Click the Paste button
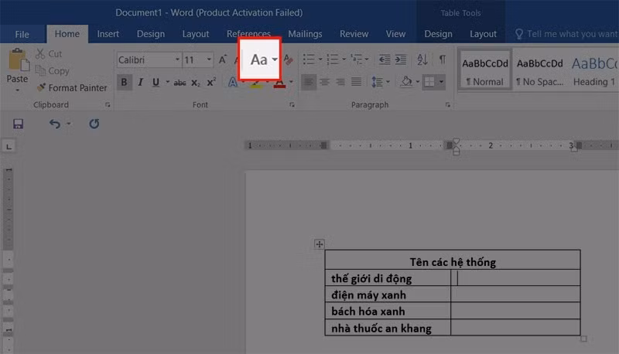 [17, 70]
